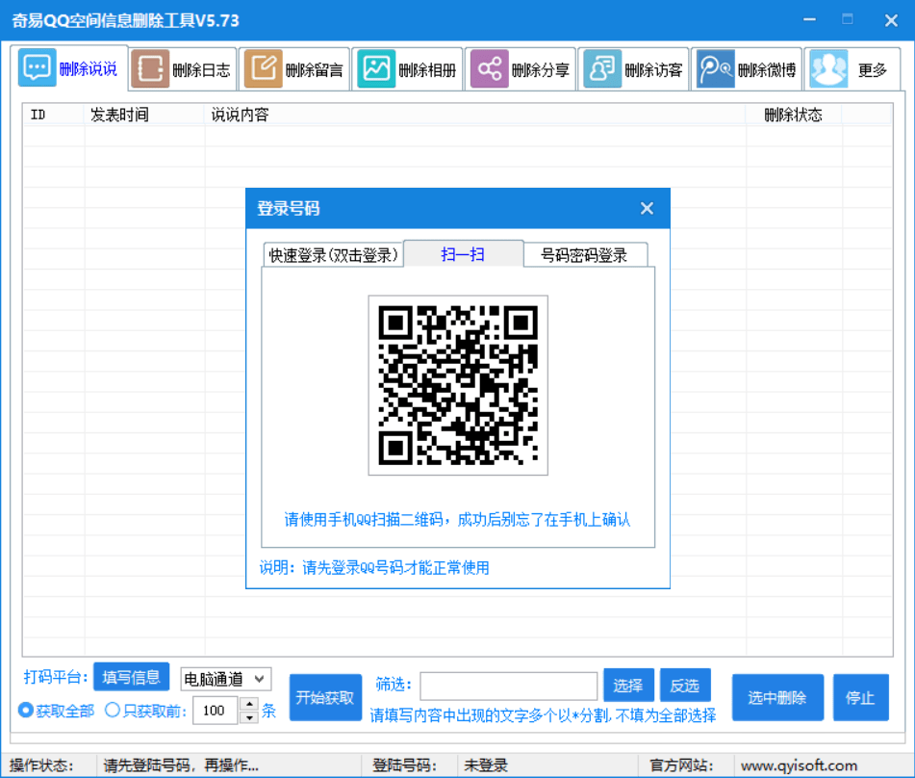The image size is (915, 778).
Task: Switch to the 删除访客 tab label
Action: click(x=653, y=70)
